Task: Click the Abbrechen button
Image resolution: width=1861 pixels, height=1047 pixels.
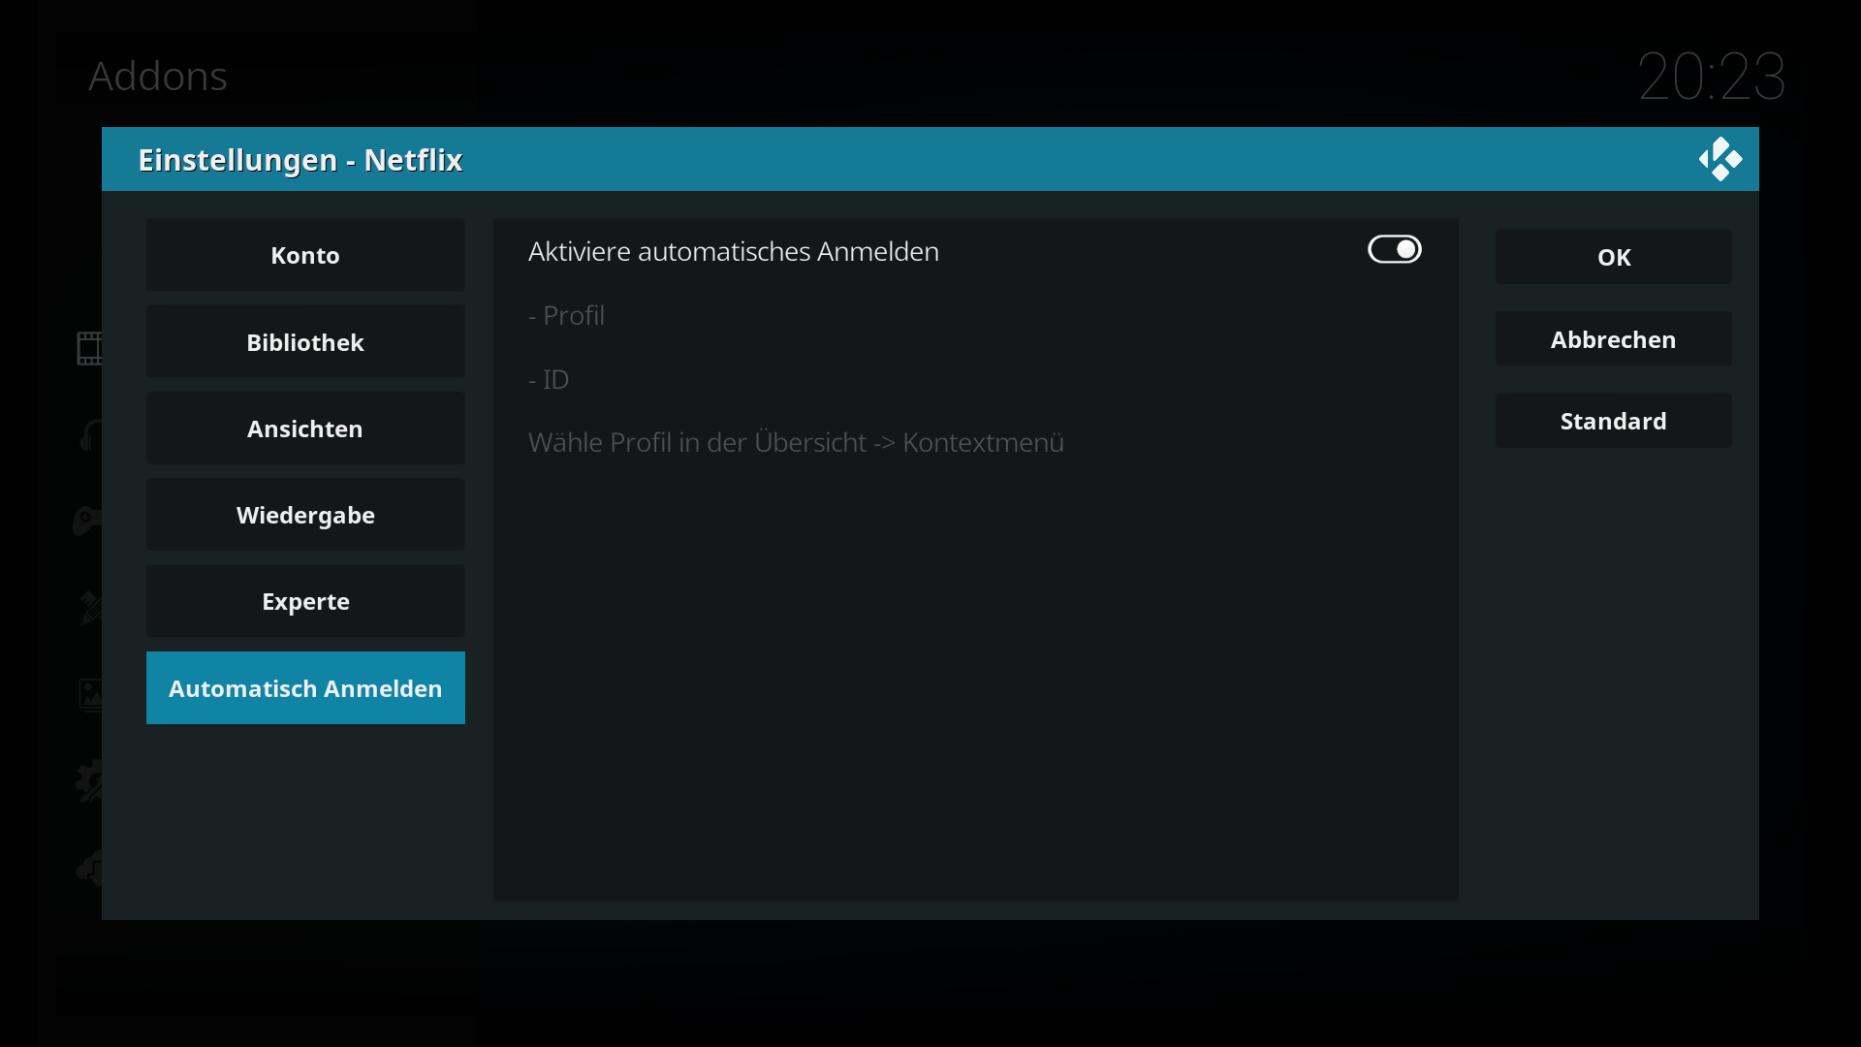Action: click(x=1613, y=339)
